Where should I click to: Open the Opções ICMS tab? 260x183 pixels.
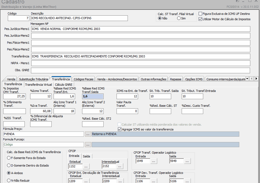[194, 79]
